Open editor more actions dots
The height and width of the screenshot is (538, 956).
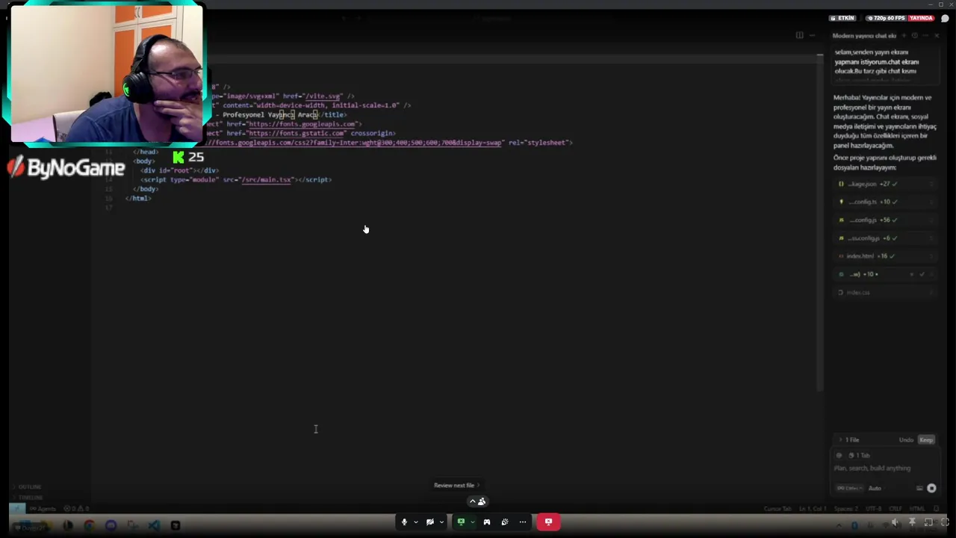coord(812,35)
